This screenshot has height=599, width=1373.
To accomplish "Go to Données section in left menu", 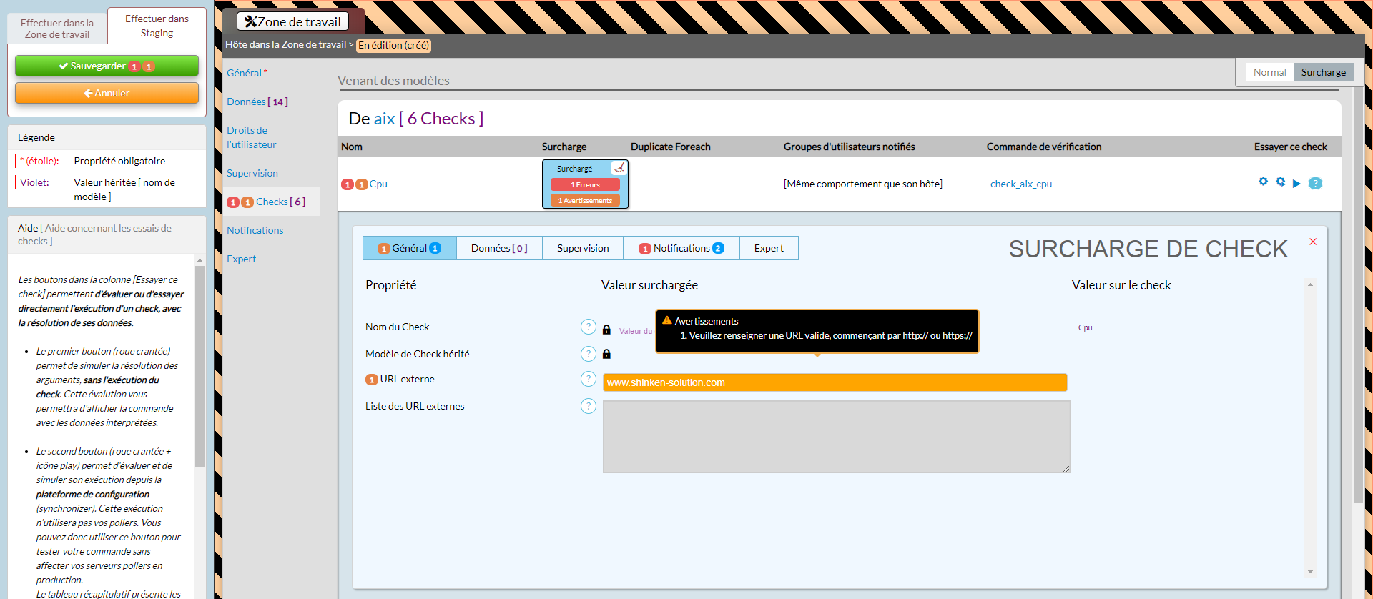I will pos(246,102).
